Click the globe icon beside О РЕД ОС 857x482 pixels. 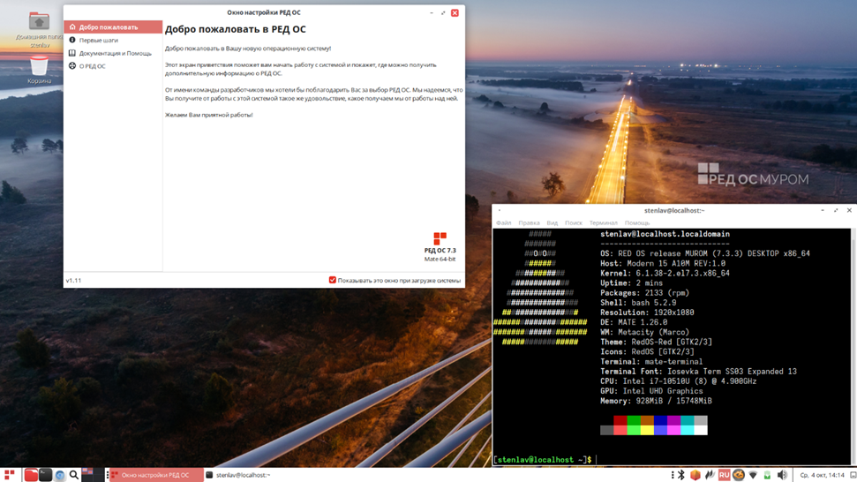tap(72, 66)
